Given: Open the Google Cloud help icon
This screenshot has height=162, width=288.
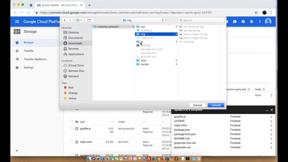Looking at the screenshot, I should click(243, 22).
